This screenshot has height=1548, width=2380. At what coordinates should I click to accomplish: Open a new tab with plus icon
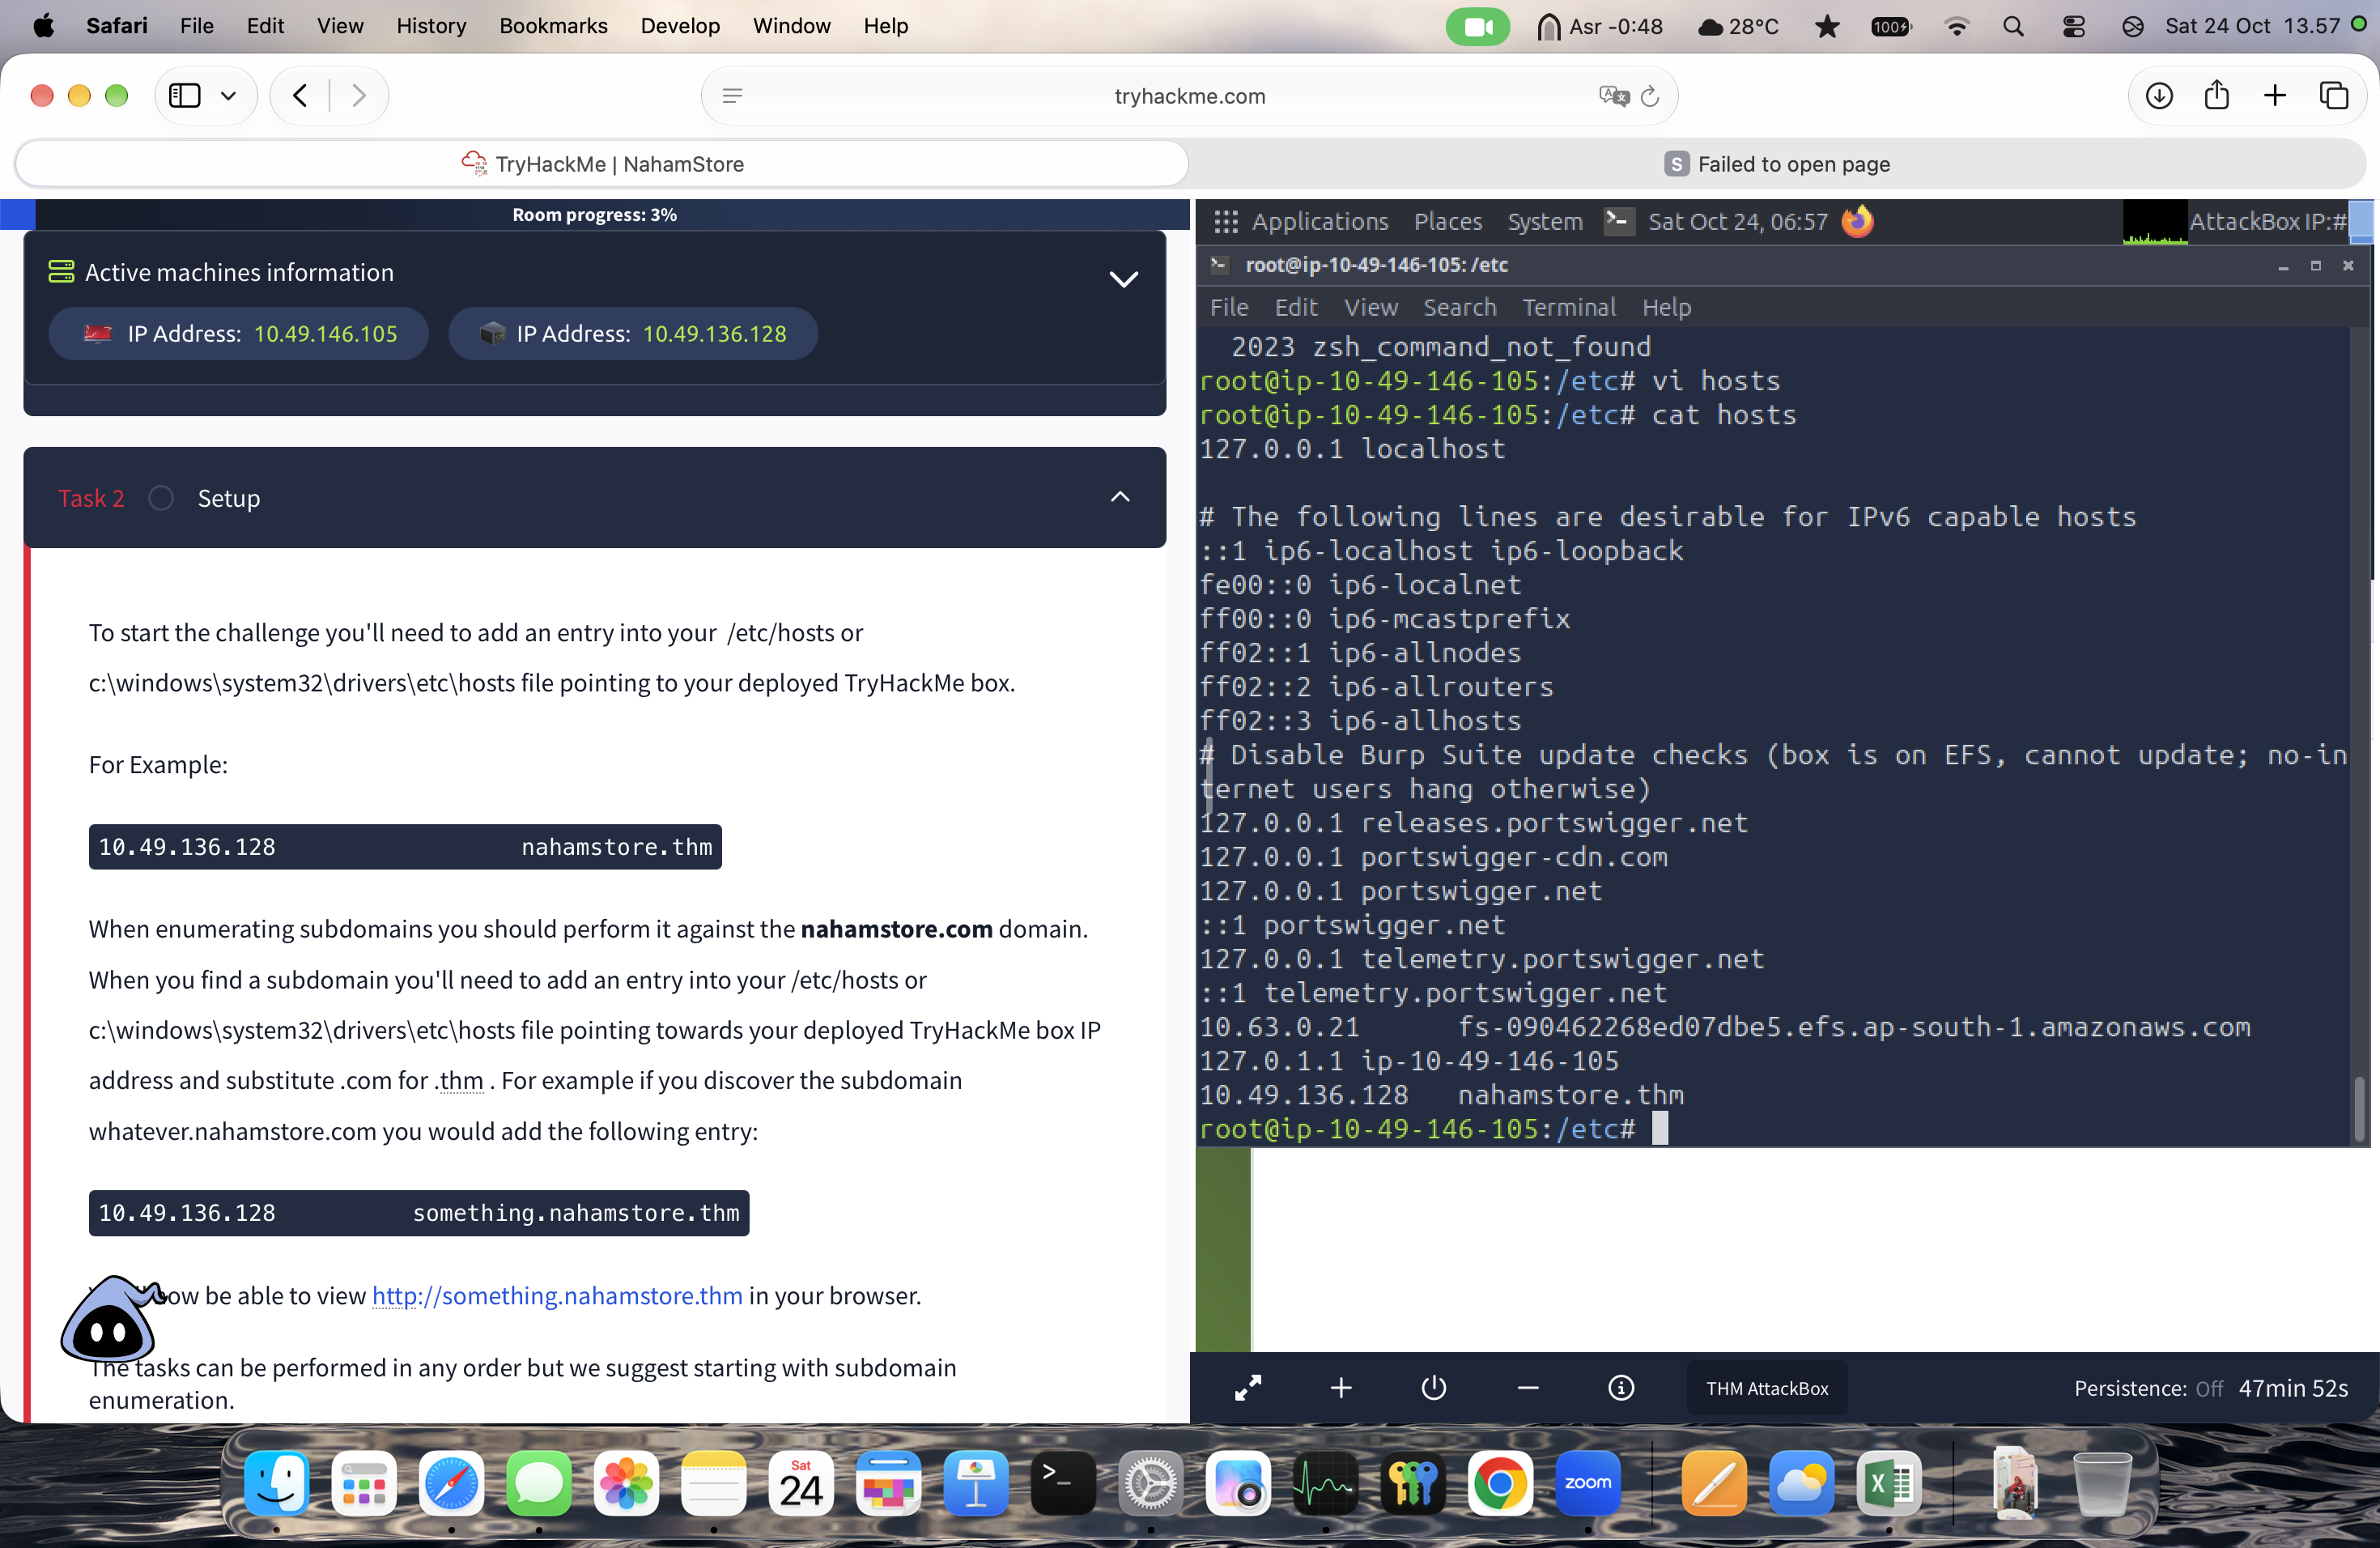click(2275, 96)
